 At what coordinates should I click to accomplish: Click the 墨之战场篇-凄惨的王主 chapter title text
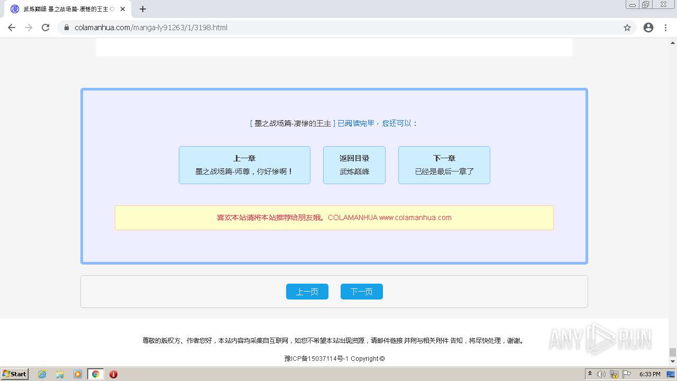click(x=292, y=123)
